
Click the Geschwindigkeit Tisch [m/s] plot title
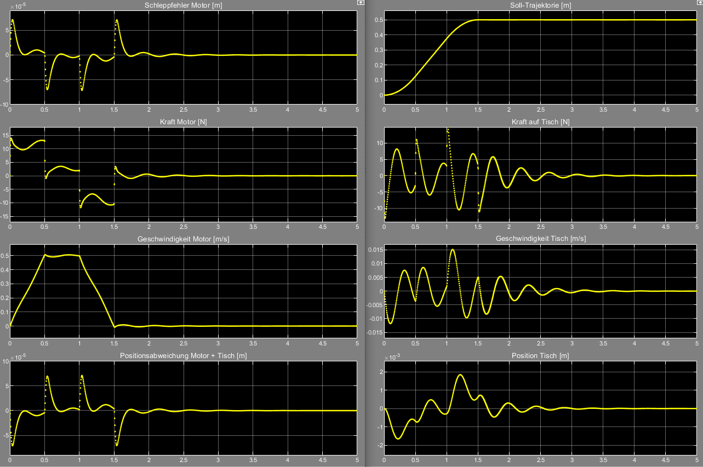(540, 239)
